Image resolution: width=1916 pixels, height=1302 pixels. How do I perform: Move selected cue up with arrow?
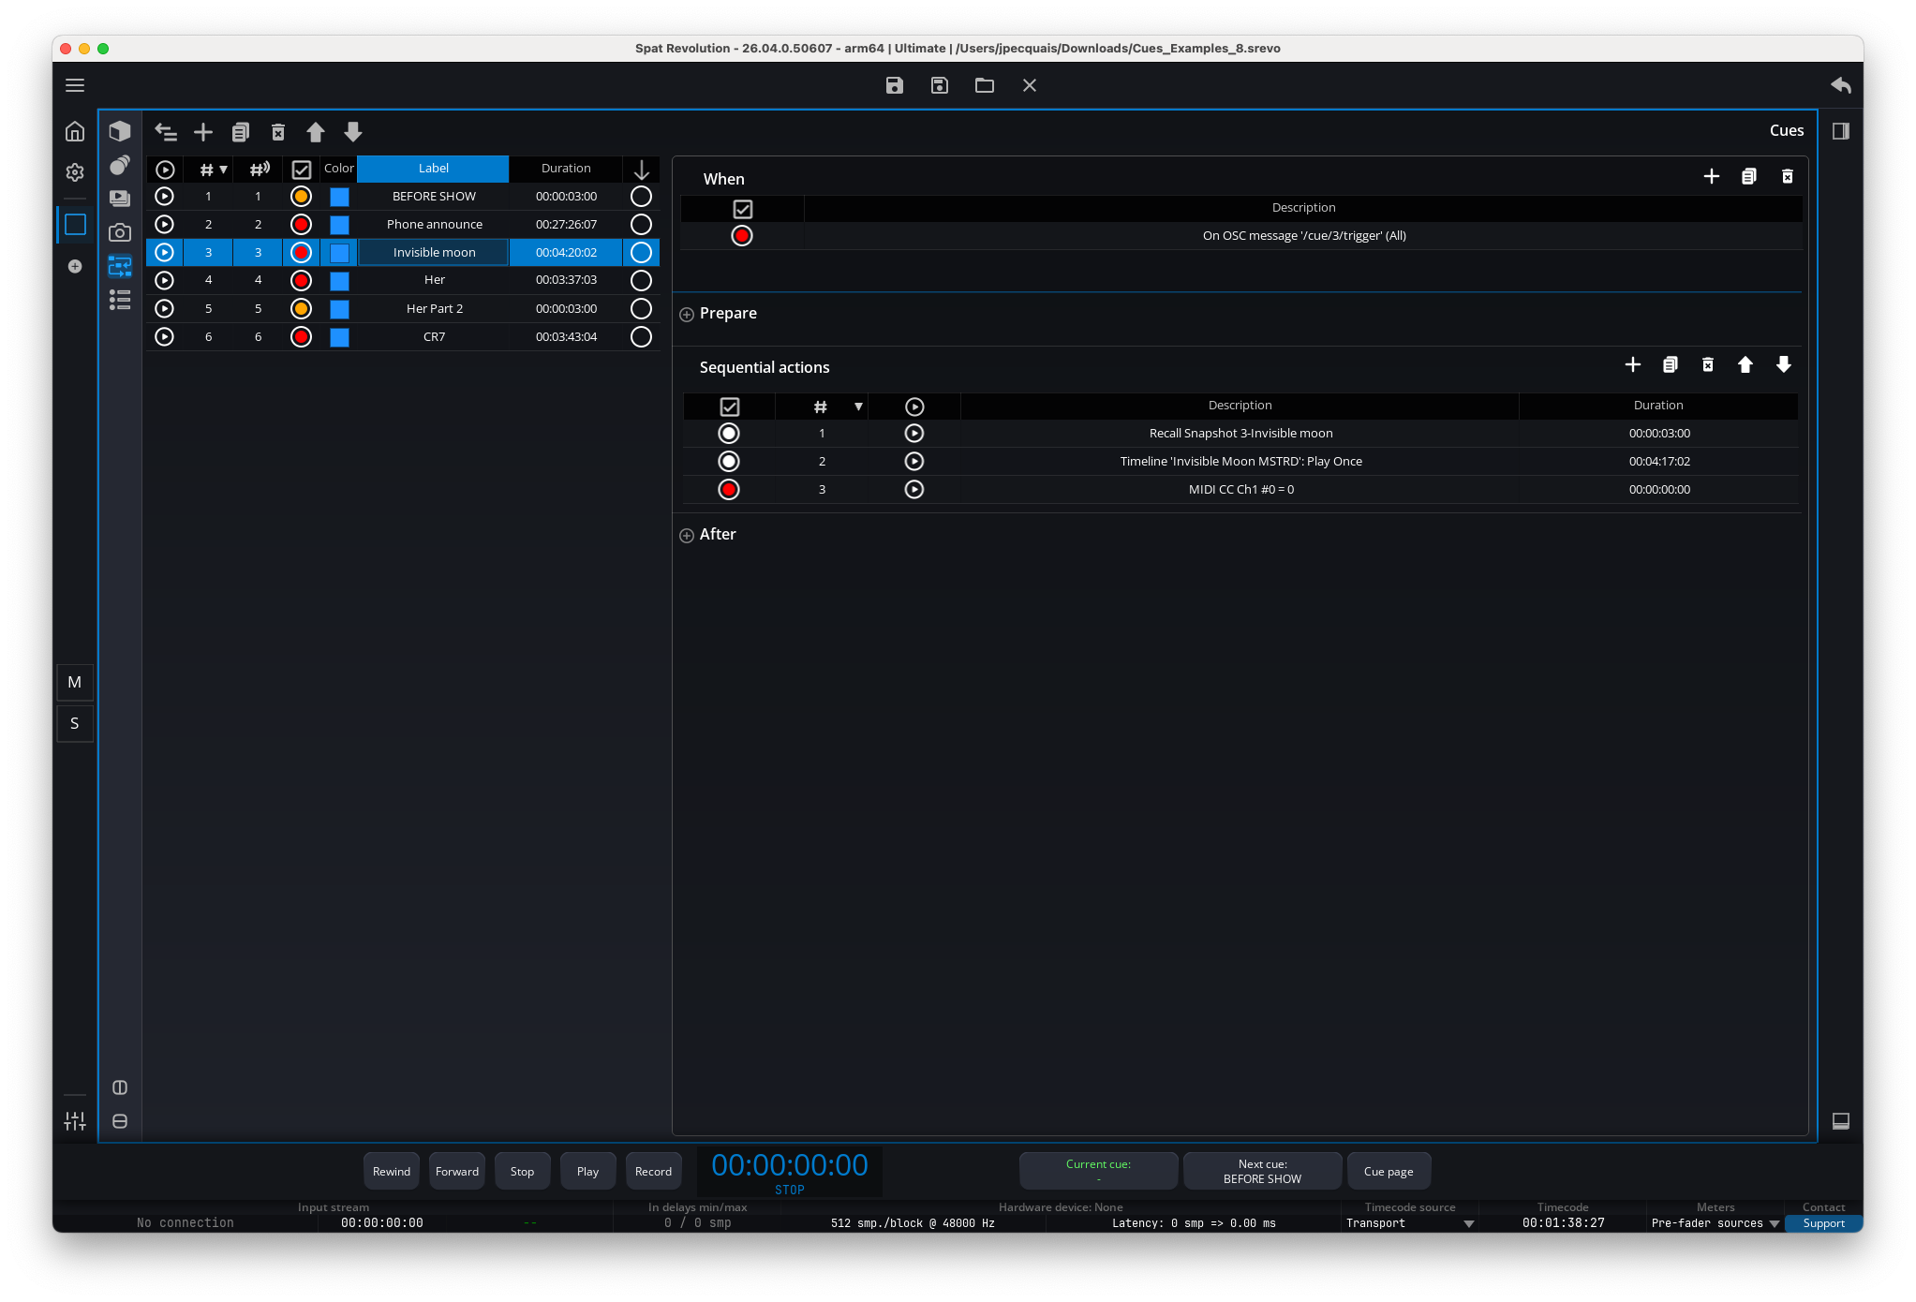[x=316, y=132]
